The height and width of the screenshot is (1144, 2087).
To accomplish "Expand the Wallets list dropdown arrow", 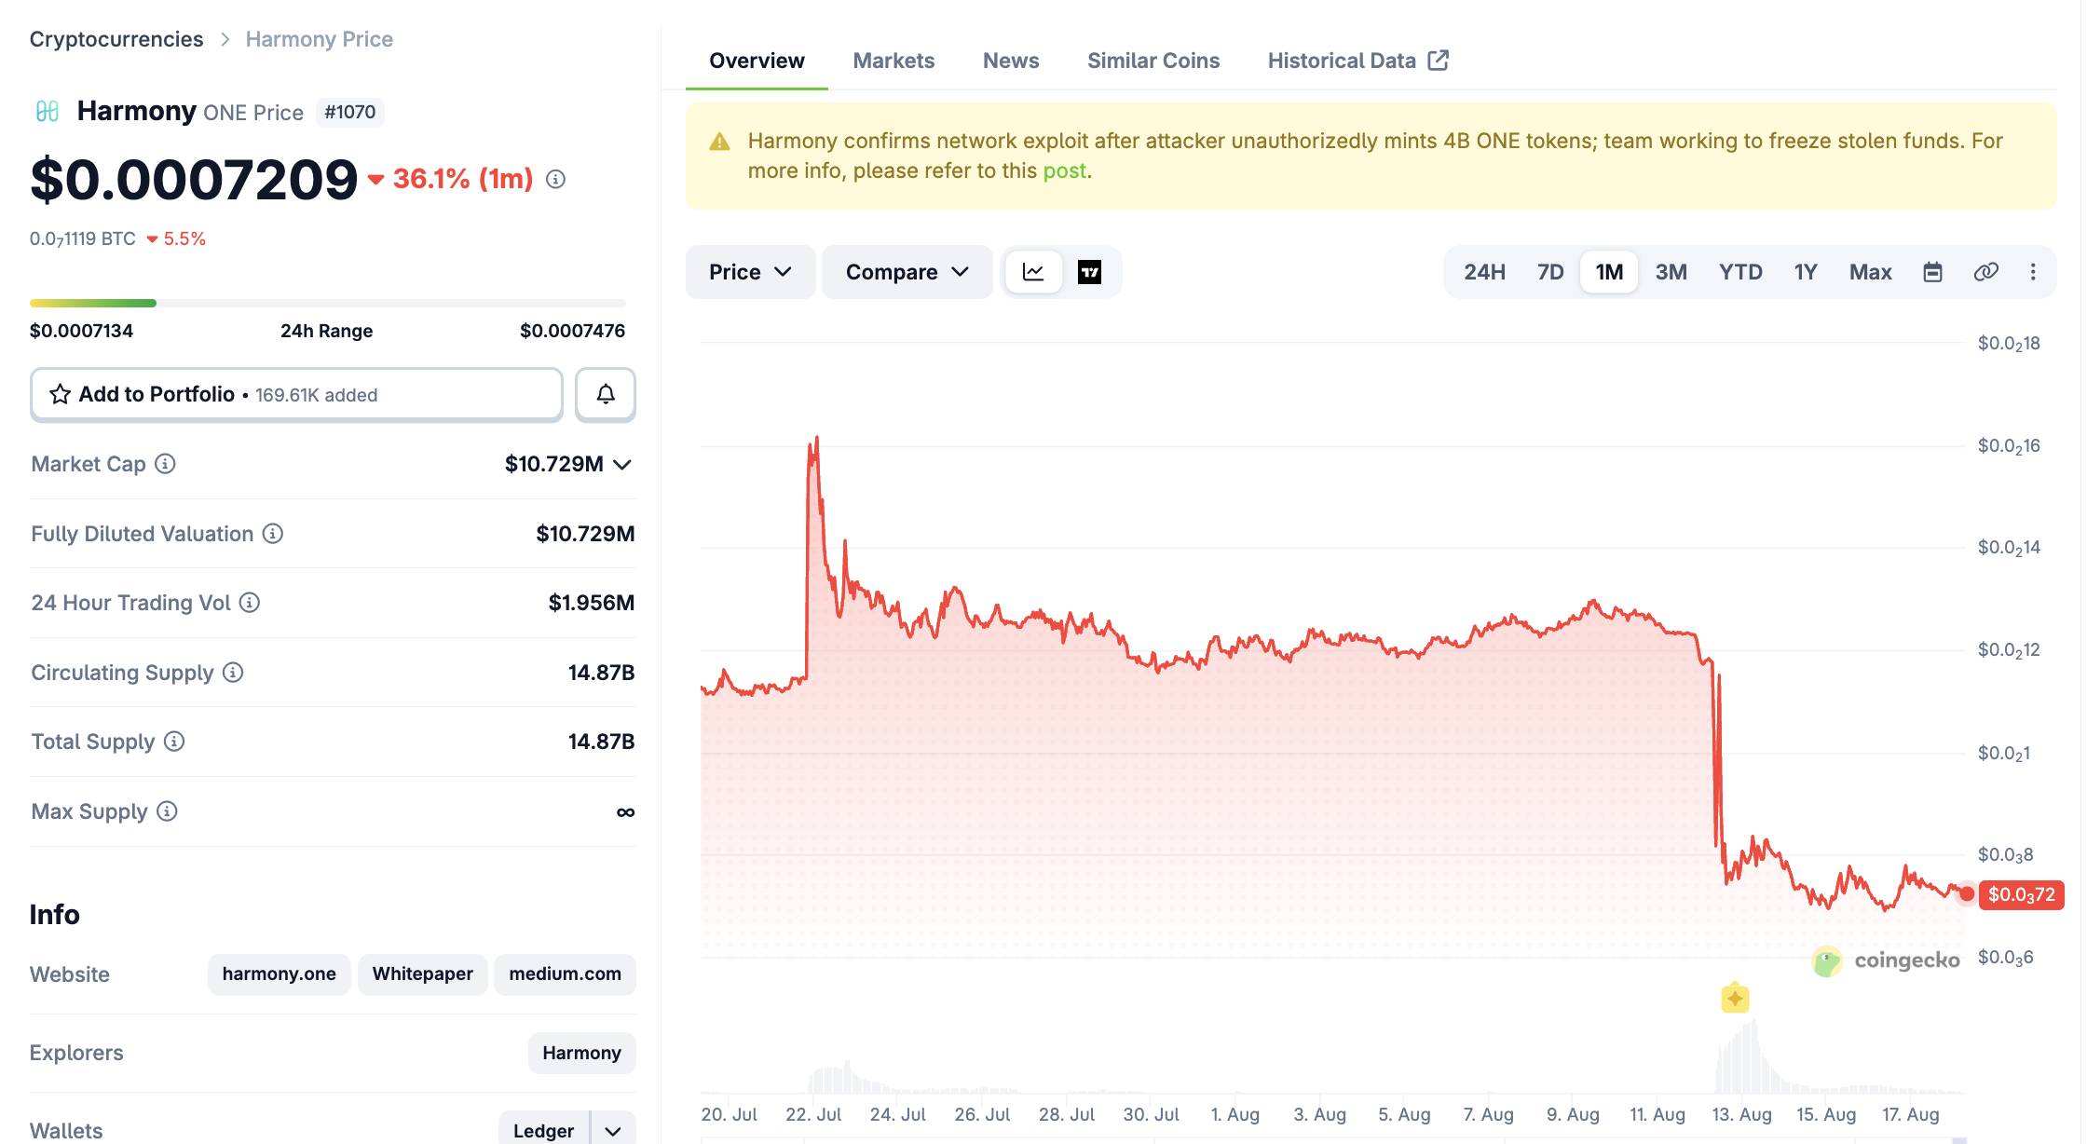I will 613,1131.
